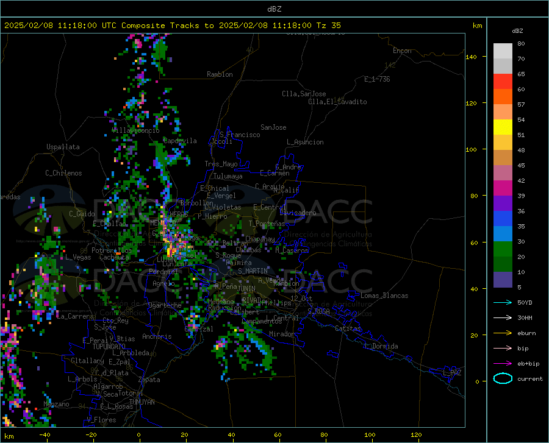The height and width of the screenshot is (443, 549).
Task: Click the 'Capdevila' map label
Action: tap(180, 141)
